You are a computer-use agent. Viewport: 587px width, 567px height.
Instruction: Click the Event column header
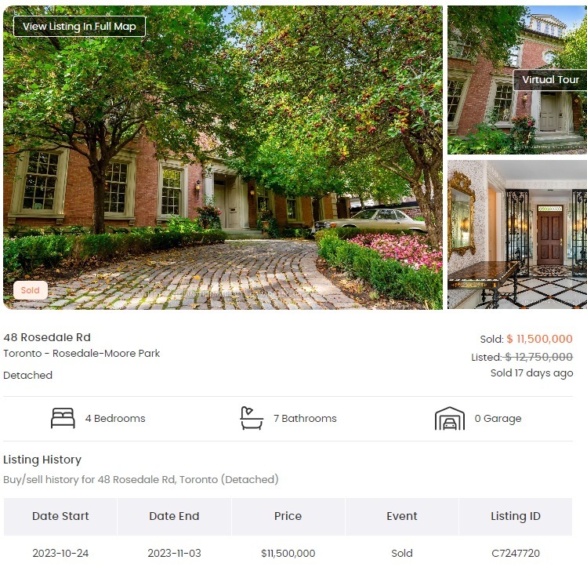402,516
